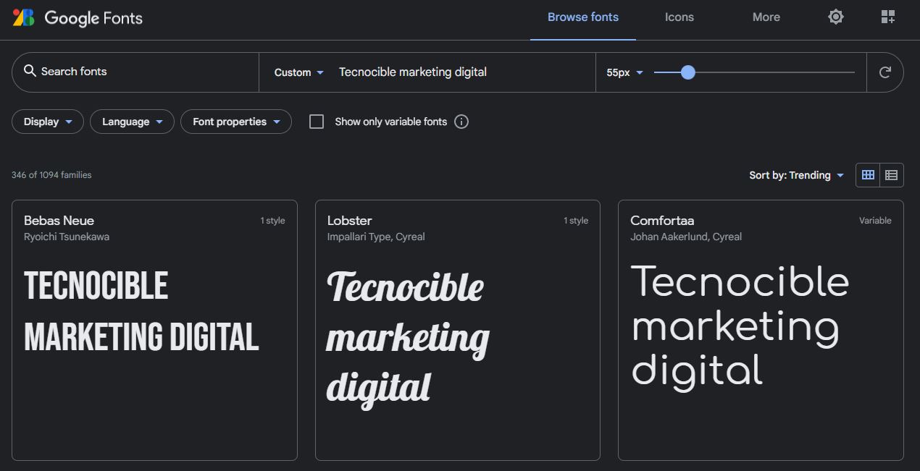Open the Font properties dropdown

(235, 122)
